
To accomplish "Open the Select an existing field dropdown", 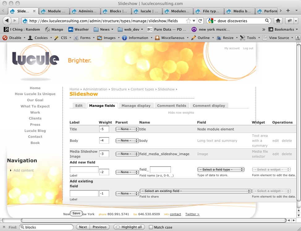I will click(195, 191).
